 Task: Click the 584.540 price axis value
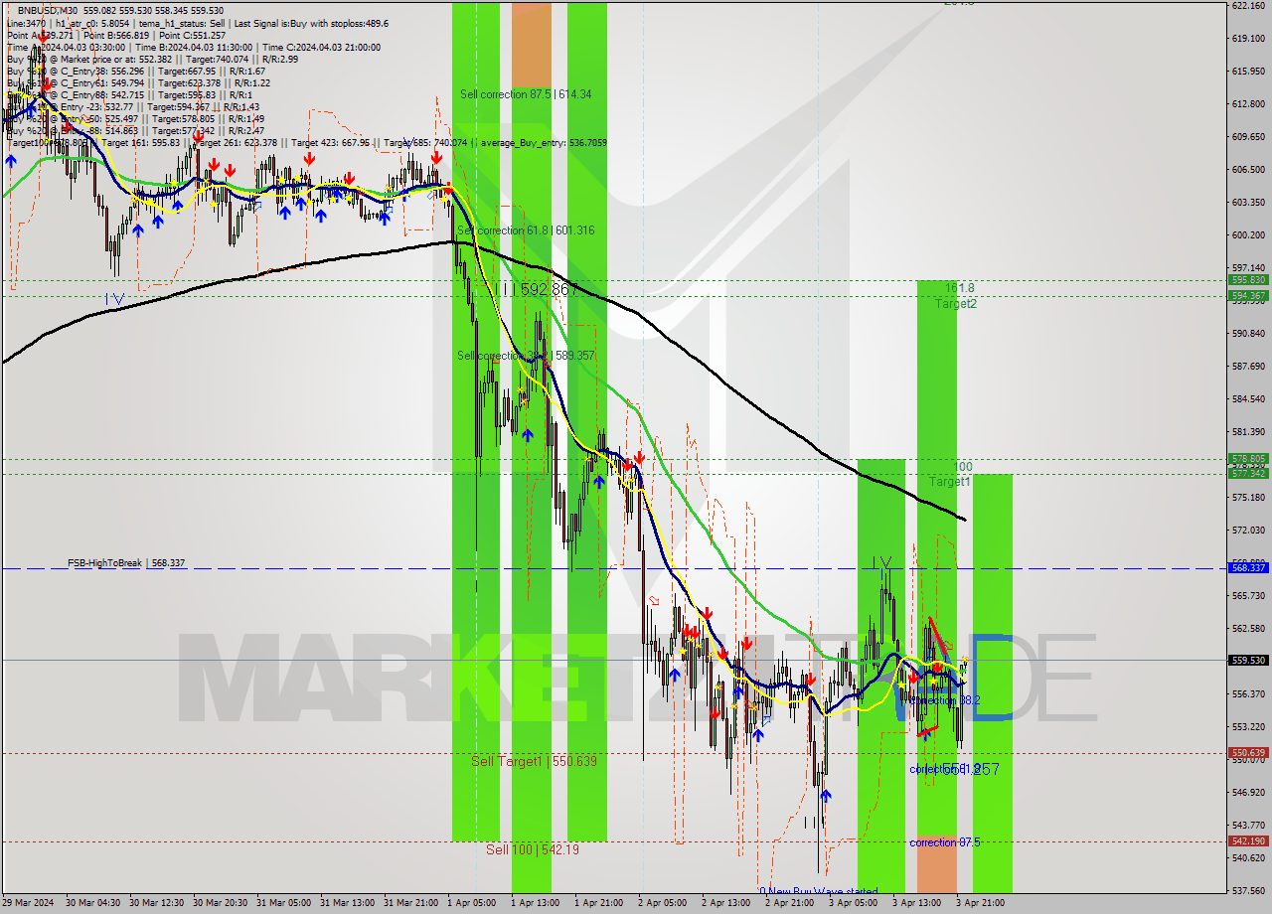1248,398
